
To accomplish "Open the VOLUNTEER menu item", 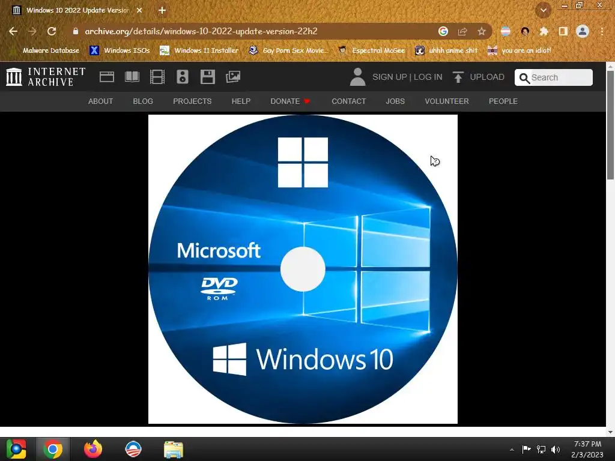I will coord(447,101).
